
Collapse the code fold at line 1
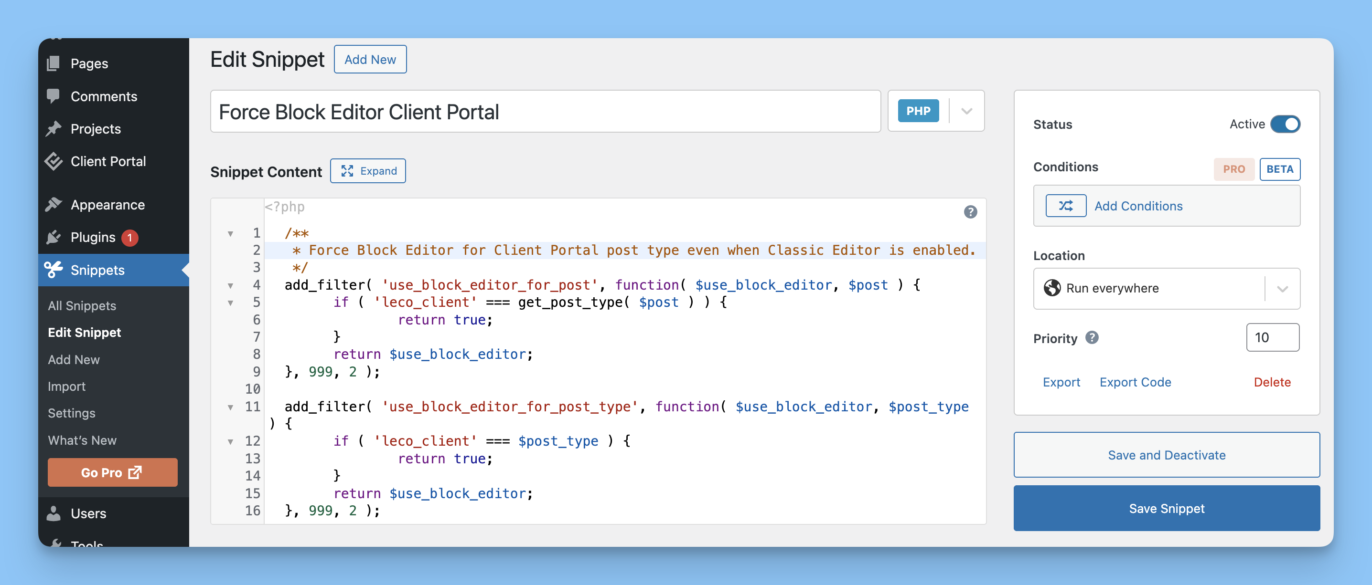[x=231, y=233]
